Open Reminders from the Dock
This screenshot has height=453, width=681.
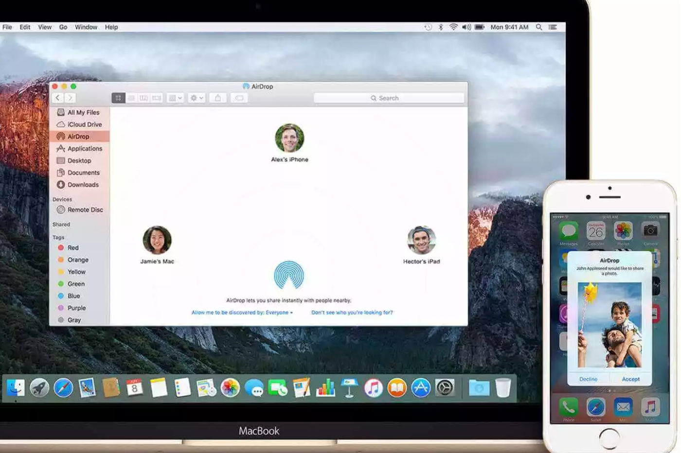[182, 388]
